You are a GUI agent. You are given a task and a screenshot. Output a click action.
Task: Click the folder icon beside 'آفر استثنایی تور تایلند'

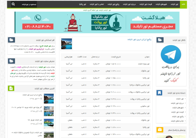pos(11,40)
